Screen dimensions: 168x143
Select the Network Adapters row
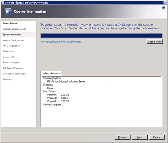(52, 105)
